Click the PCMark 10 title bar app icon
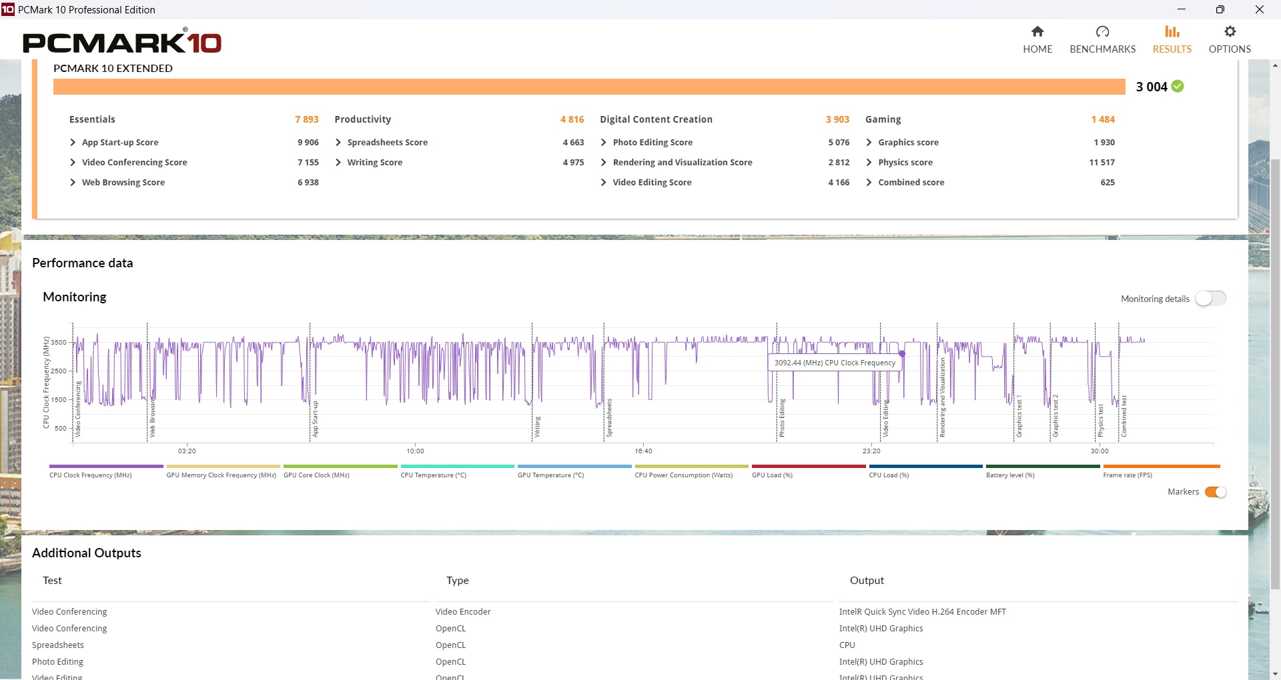 tap(8, 9)
